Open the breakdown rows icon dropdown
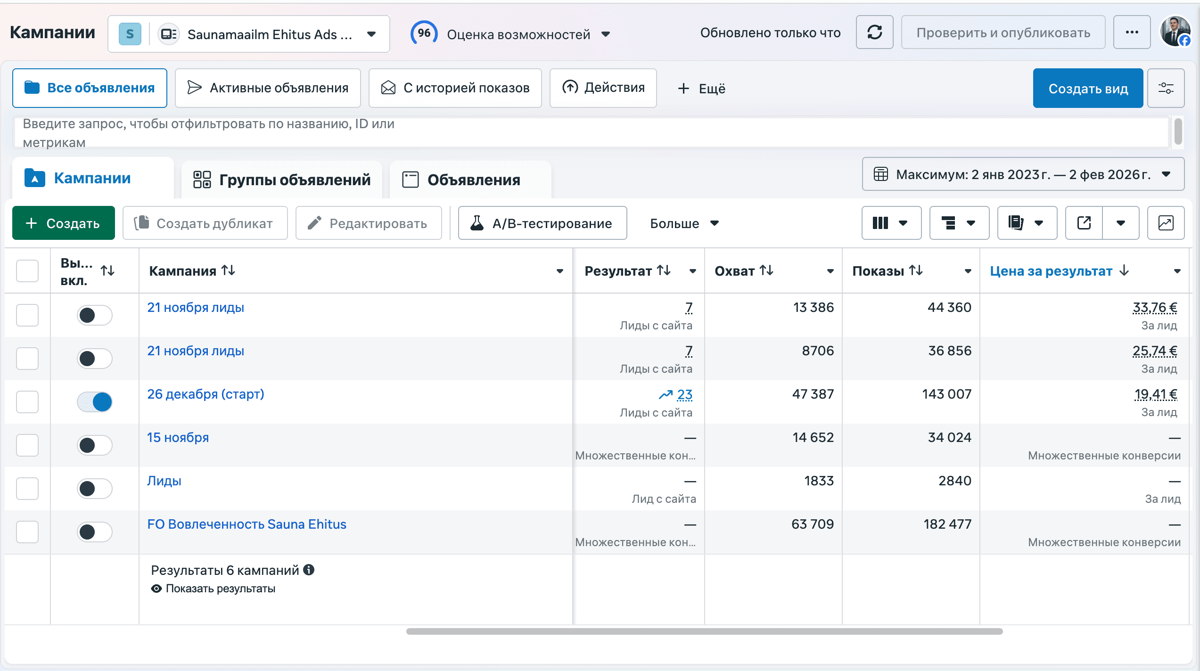Viewport: 1200px width, 671px height. tap(959, 223)
